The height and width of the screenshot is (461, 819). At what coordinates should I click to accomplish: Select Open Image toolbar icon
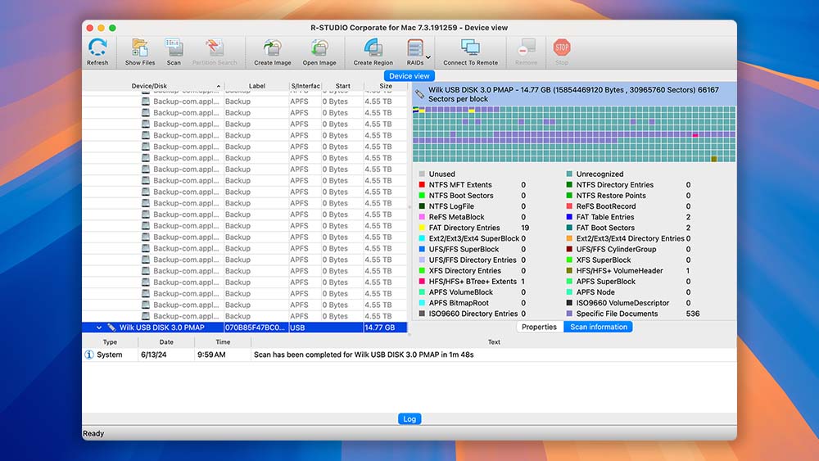pyautogui.click(x=319, y=52)
